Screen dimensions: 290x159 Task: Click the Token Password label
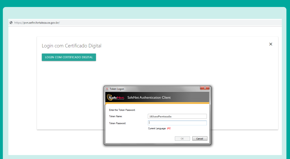(117, 123)
